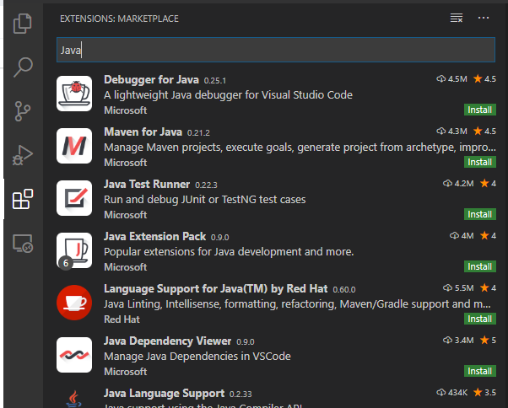Click description 'Run and debug JUnit or TestNG test cases'

tap(205, 200)
